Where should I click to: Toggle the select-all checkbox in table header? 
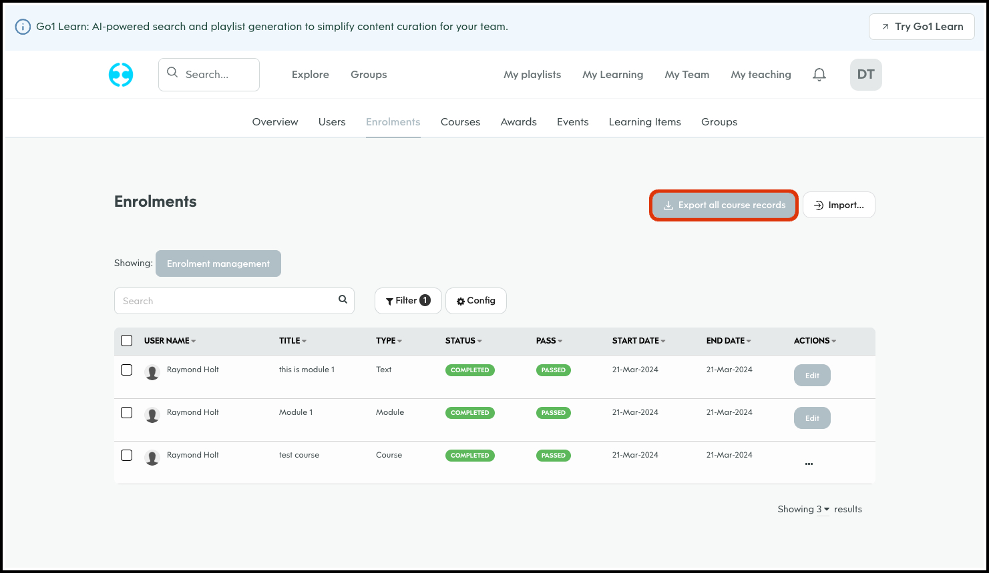pyautogui.click(x=127, y=341)
